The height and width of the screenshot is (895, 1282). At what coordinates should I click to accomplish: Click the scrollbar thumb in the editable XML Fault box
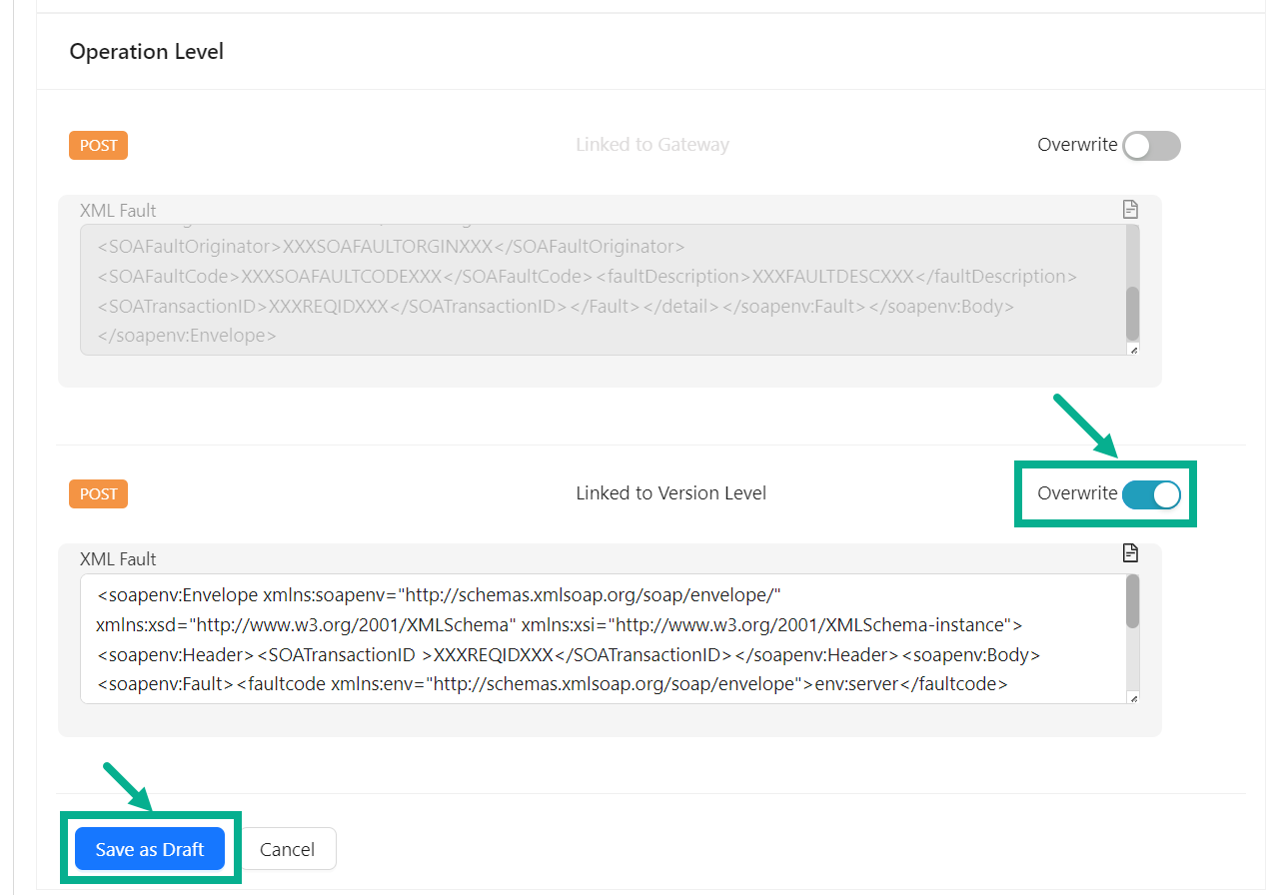click(x=1132, y=602)
